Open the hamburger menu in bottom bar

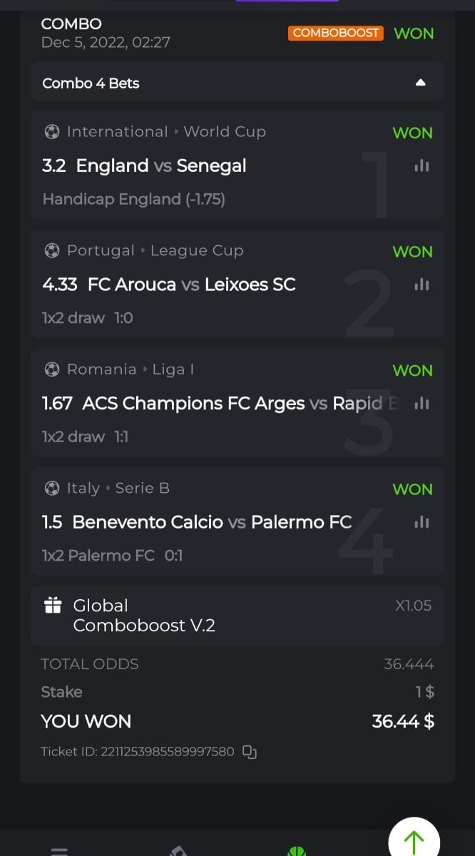pyautogui.click(x=60, y=850)
